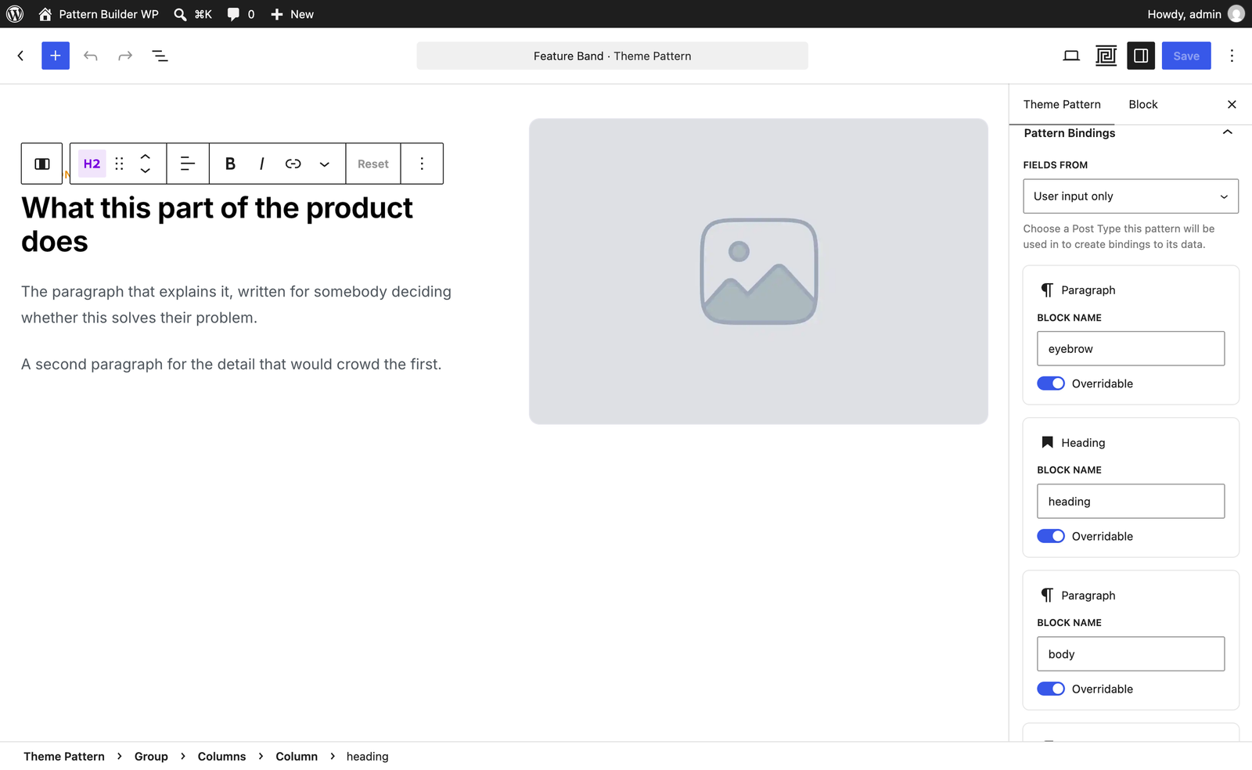Insert a link on heading text
Viewport: 1252px width, 770px height.
point(293,164)
